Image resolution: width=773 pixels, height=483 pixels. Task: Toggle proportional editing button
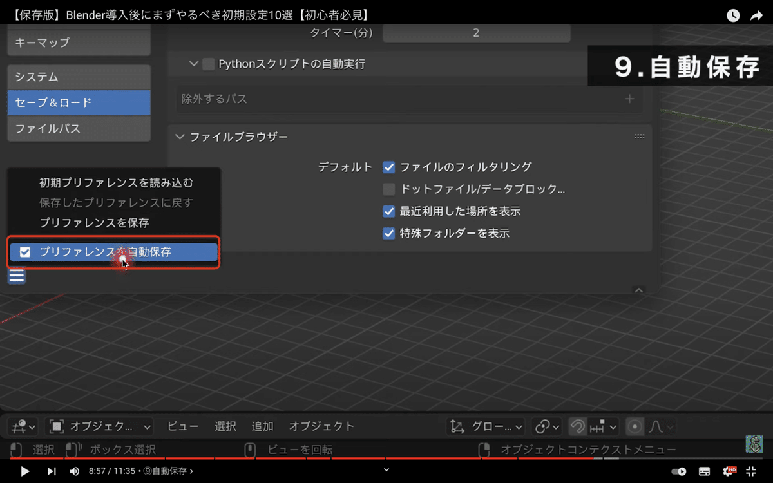click(635, 426)
